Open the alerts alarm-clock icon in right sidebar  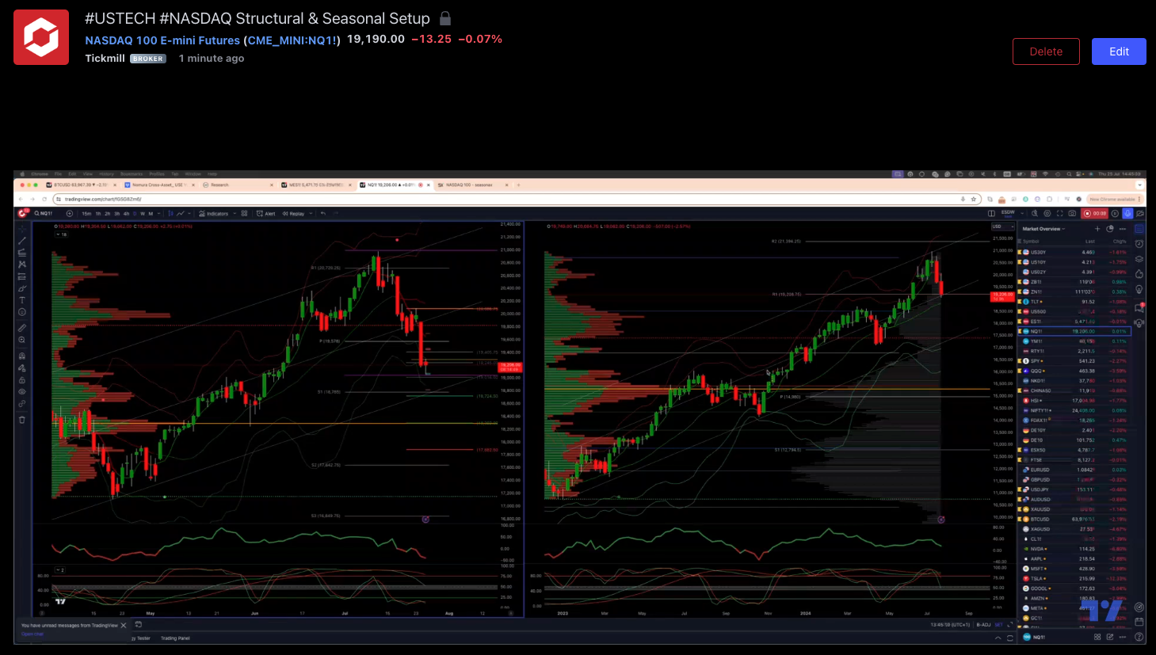click(x=1139, y=244)
